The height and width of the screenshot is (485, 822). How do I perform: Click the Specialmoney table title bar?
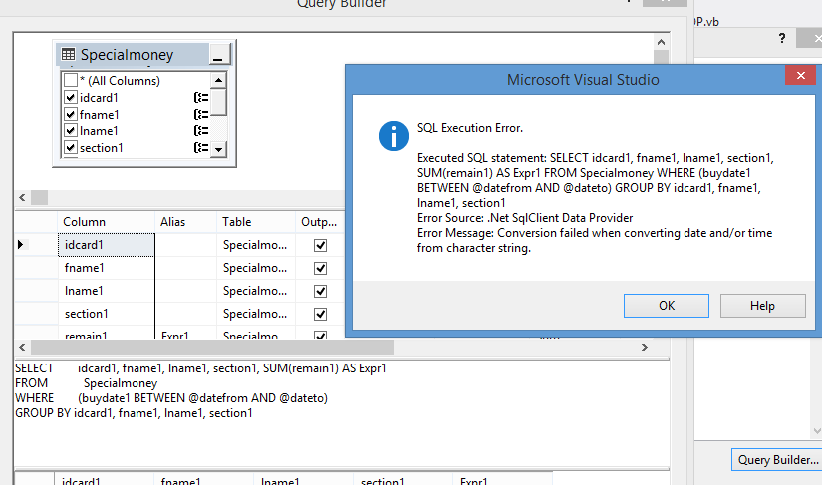(x=133, y=55)
